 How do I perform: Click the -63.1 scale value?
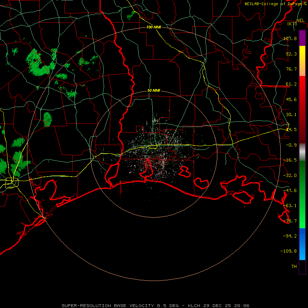[290, 206]
